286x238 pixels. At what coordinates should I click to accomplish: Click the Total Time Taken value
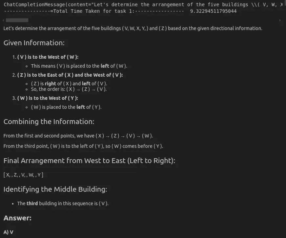pyautogui.click(x=213, y=11)
